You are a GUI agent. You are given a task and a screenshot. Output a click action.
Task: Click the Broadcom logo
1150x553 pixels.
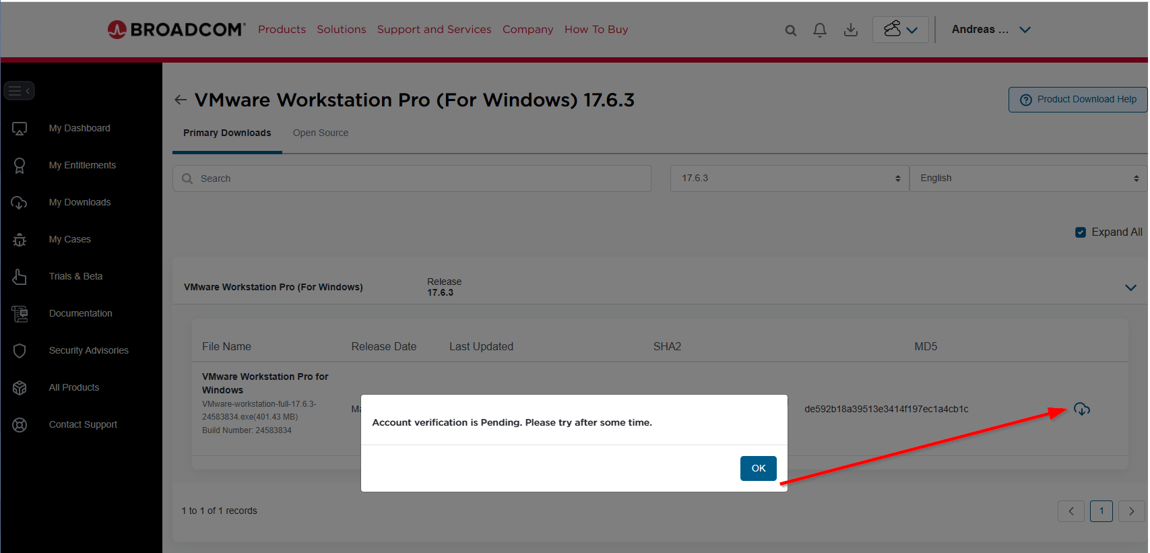tap(177, 30)
